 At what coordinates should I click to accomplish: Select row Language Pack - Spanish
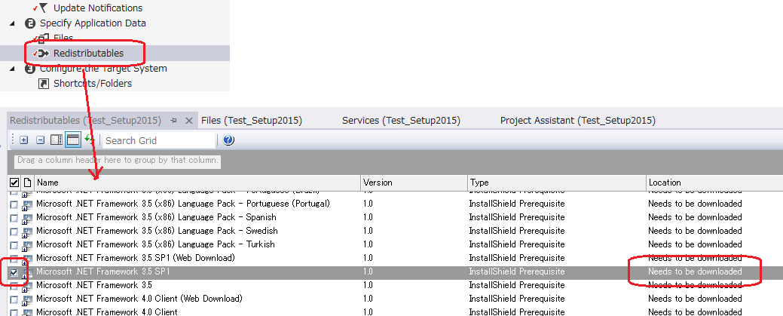tap(395, 217)
